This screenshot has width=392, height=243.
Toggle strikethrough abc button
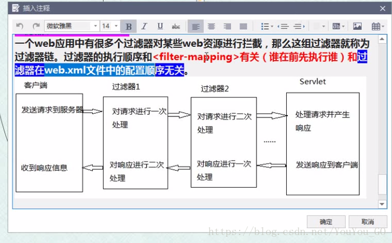(x=176, y=26)
